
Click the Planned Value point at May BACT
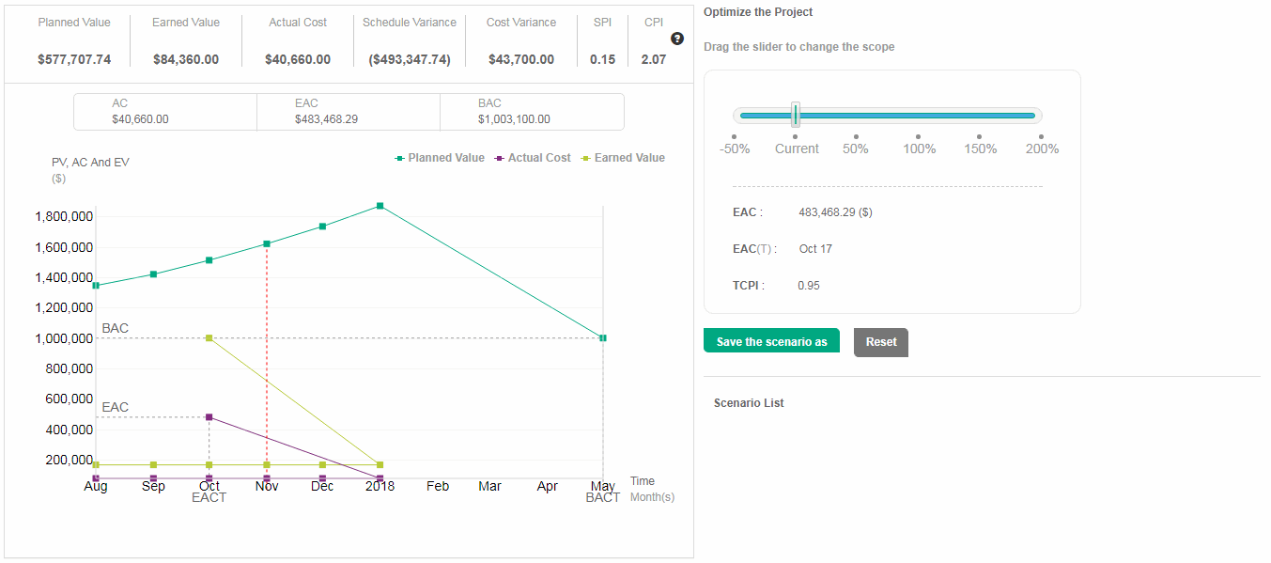pos(602,337)
